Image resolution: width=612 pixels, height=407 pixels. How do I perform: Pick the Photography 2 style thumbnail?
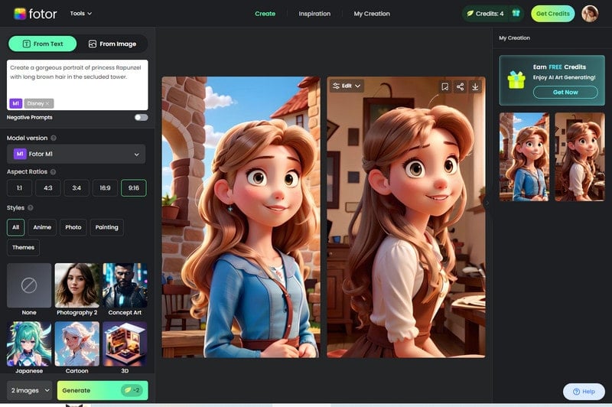tap(77, 285)
